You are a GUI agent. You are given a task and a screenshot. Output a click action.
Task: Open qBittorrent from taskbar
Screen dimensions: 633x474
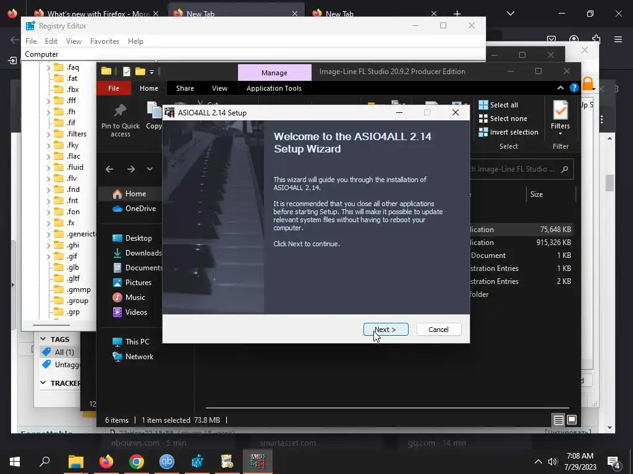pos(167,462)
